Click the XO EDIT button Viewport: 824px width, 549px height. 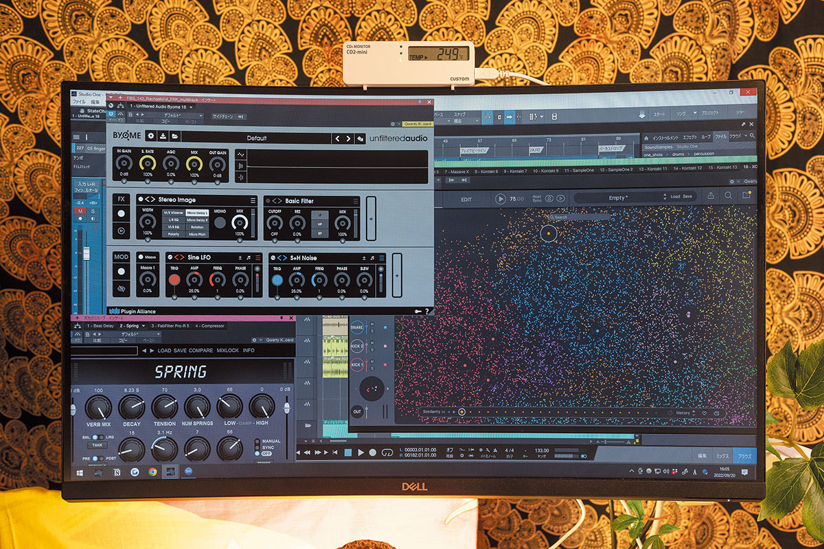coord(467,199)
